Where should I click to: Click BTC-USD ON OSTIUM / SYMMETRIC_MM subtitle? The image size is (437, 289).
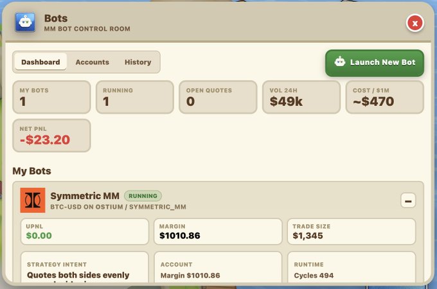[x=118, y=207]
